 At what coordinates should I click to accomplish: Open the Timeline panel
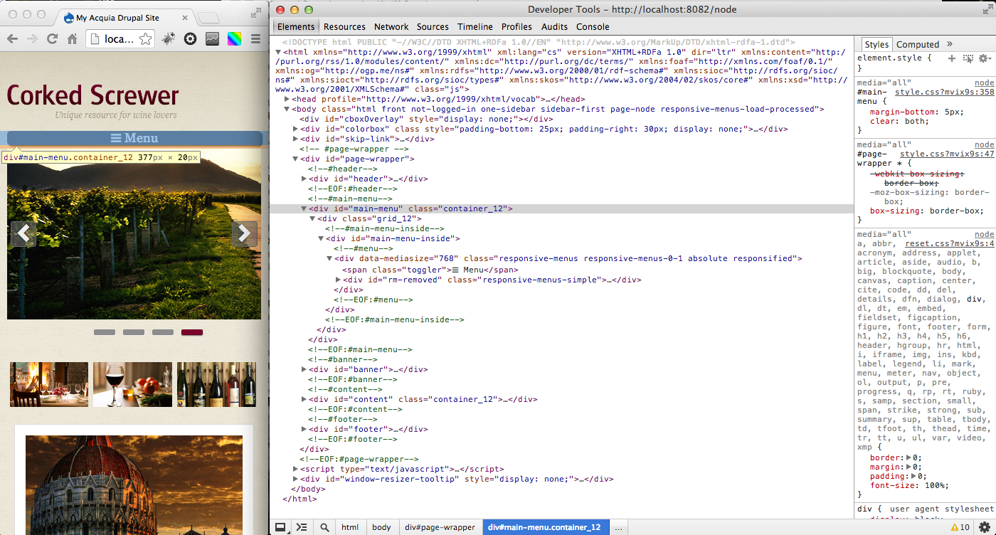tap(475, 27)
